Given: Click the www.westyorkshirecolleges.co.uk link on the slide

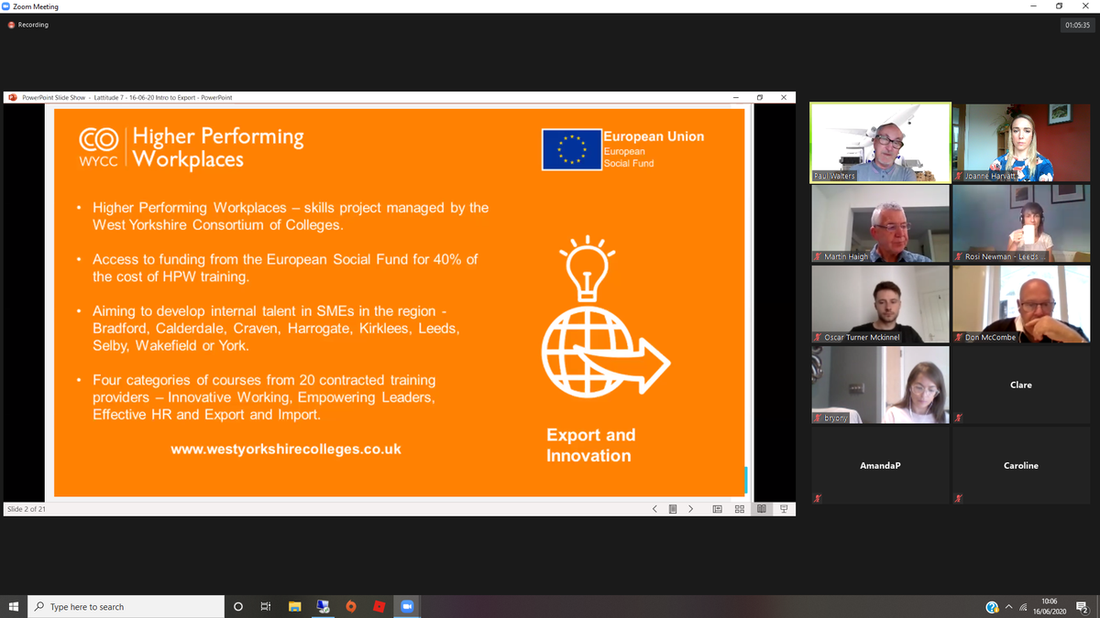Looking at the screenshot, I should (286, 450).
